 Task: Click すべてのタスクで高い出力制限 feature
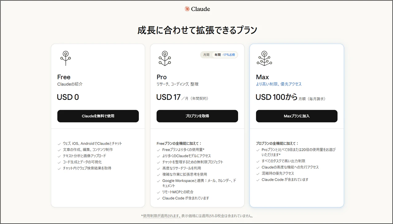283,161
